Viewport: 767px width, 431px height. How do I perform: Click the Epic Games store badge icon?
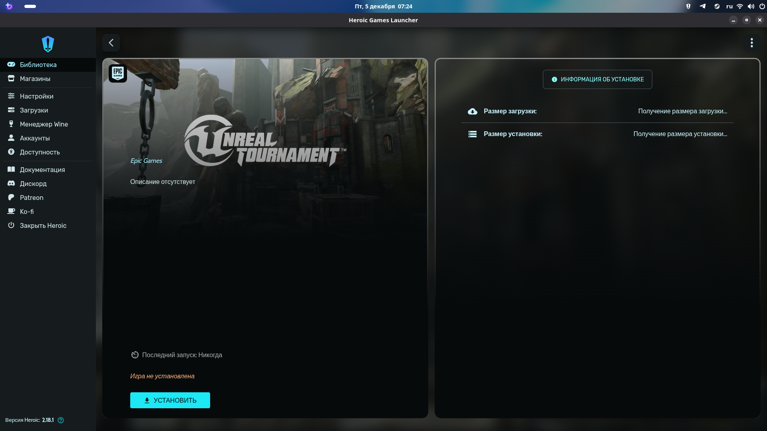point(118,73)
